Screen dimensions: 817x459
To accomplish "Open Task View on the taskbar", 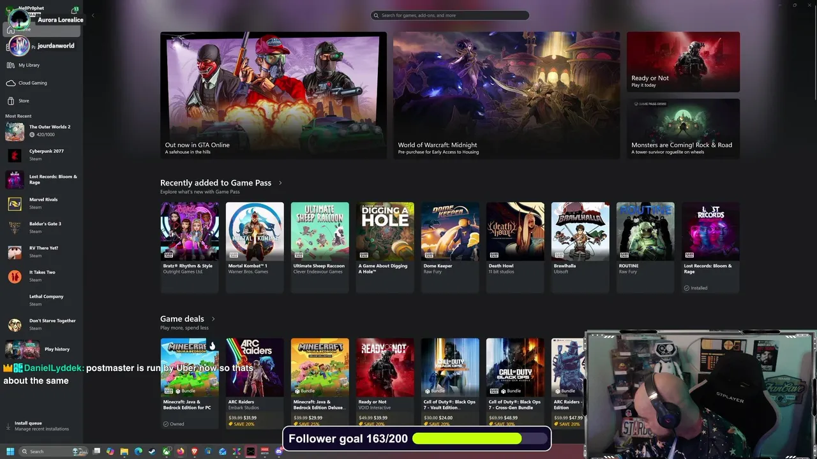I will [96, 451].
